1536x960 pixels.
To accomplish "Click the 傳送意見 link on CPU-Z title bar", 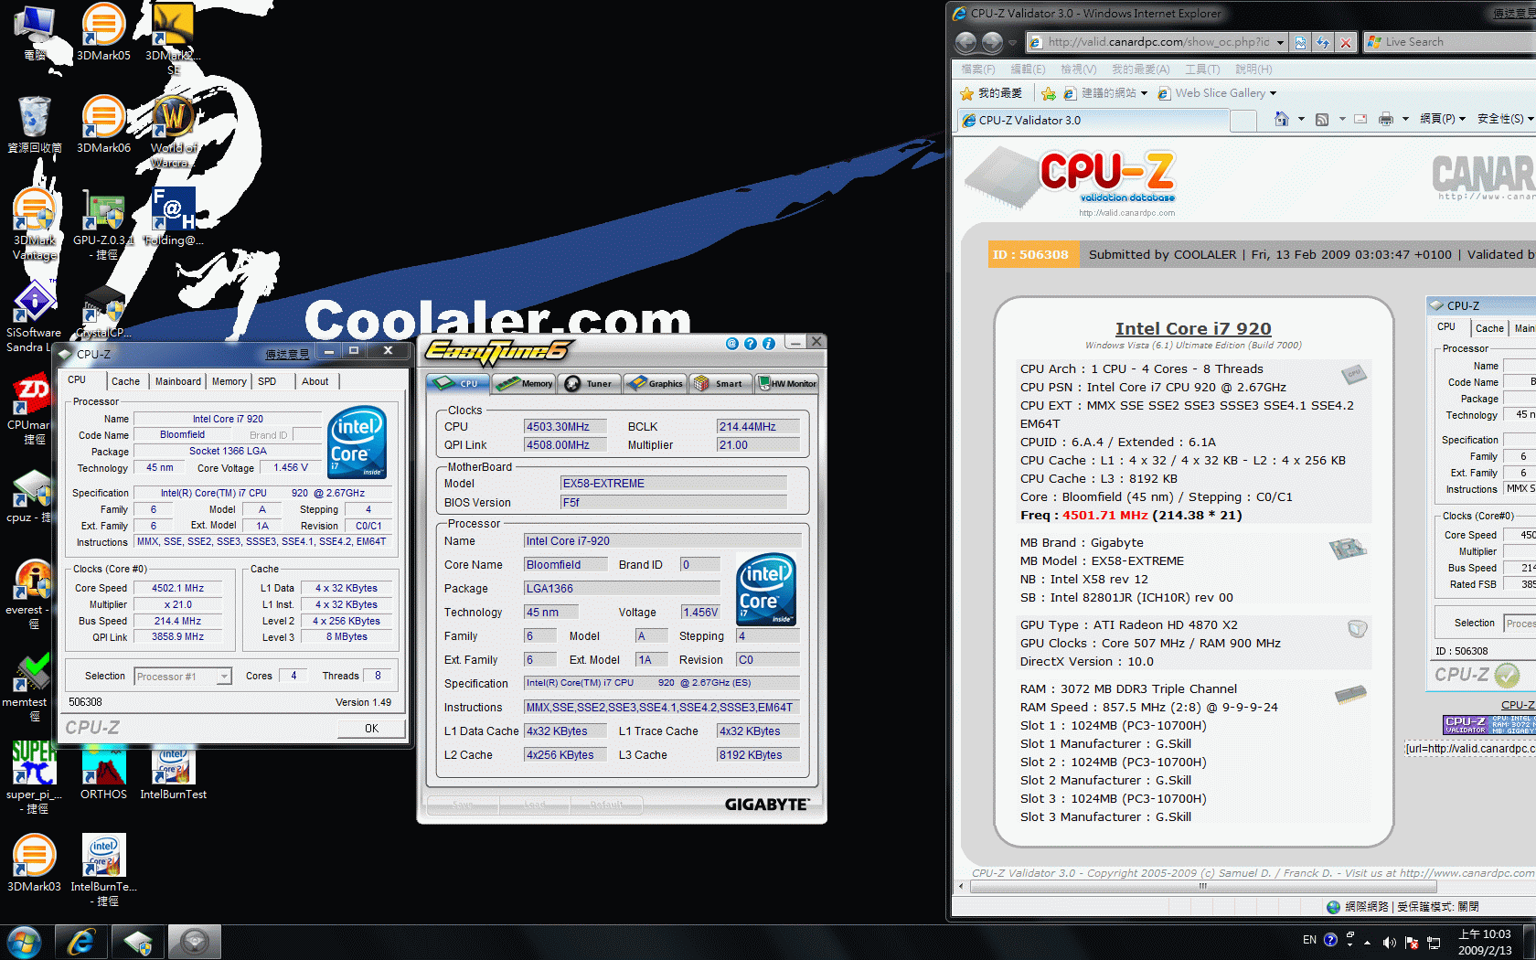I will pos(287,354).
